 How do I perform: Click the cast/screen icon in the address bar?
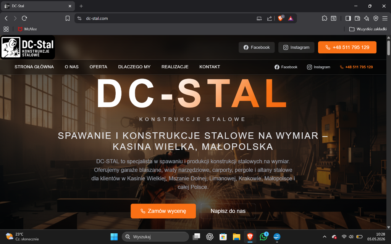tap(259, 18)
